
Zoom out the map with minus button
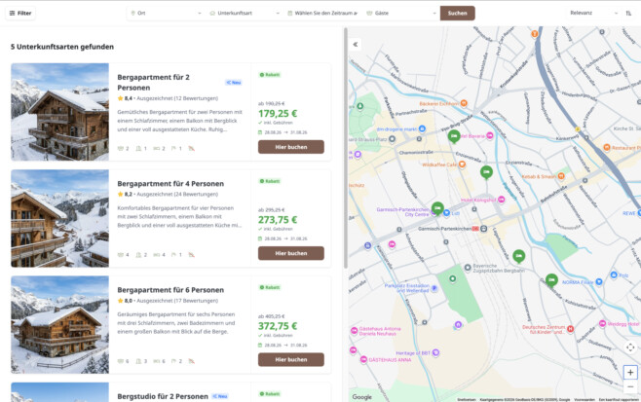[x=630, y=386]
